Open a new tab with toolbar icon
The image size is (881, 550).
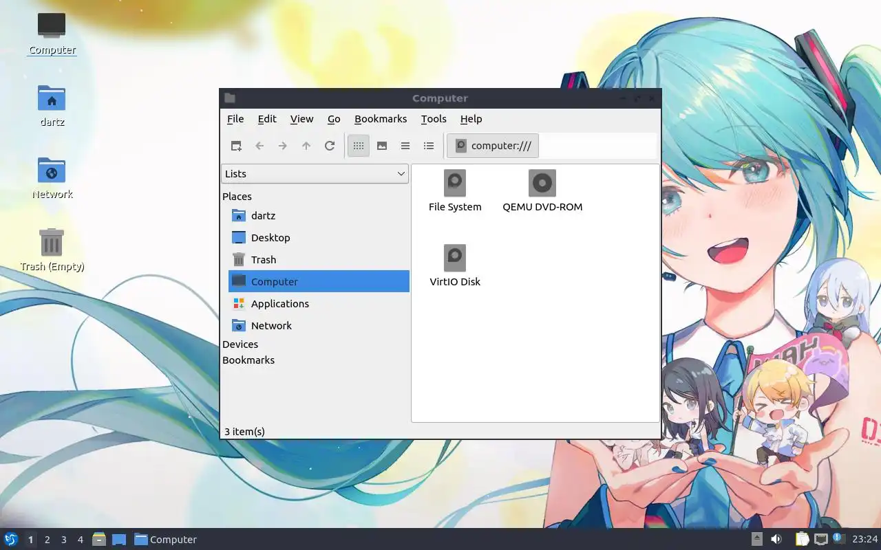(236, 146)
